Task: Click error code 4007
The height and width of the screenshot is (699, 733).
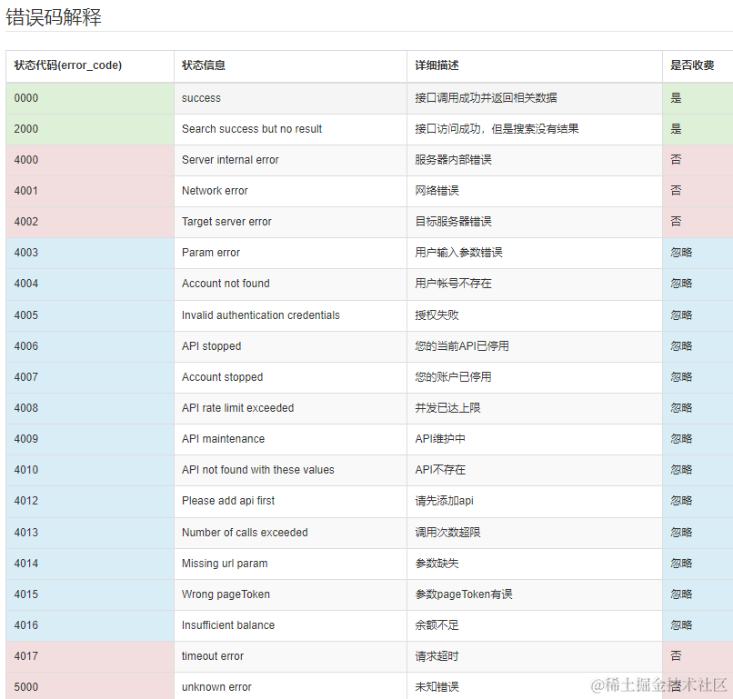Action: click(26, 376)
